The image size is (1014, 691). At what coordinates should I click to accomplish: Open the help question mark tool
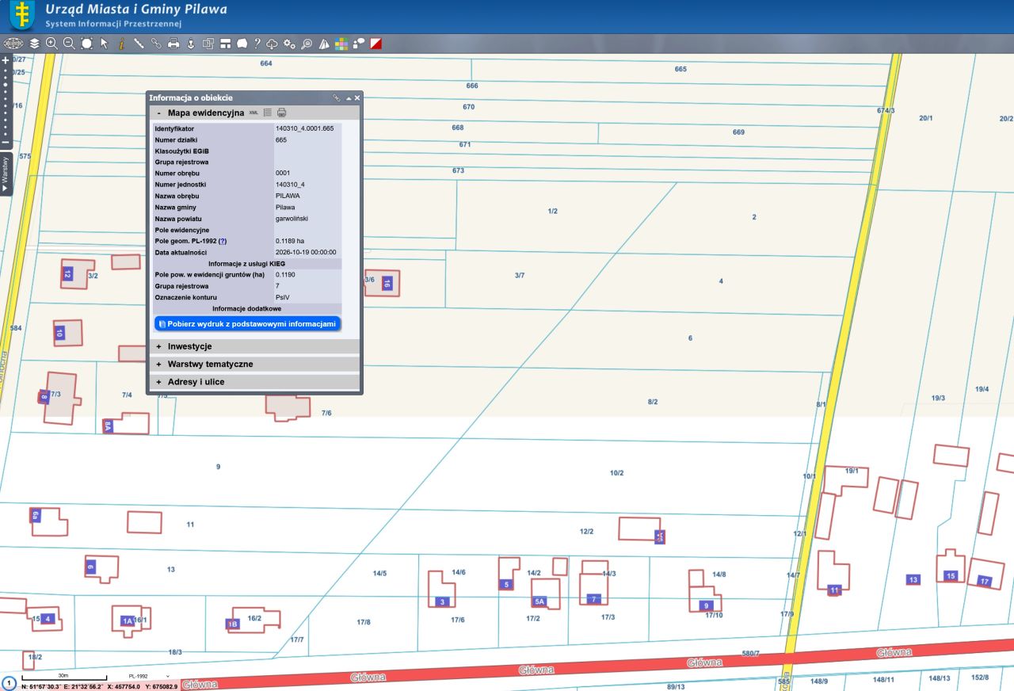[x=257, y=44]
